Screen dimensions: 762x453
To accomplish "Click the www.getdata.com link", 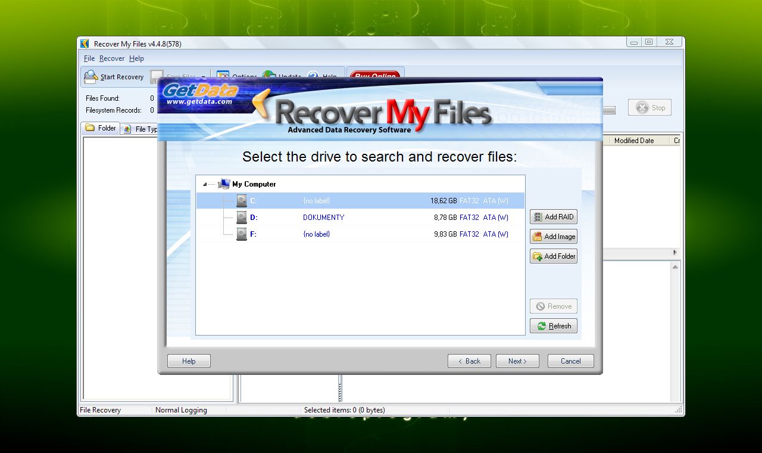I will (199, 102).
